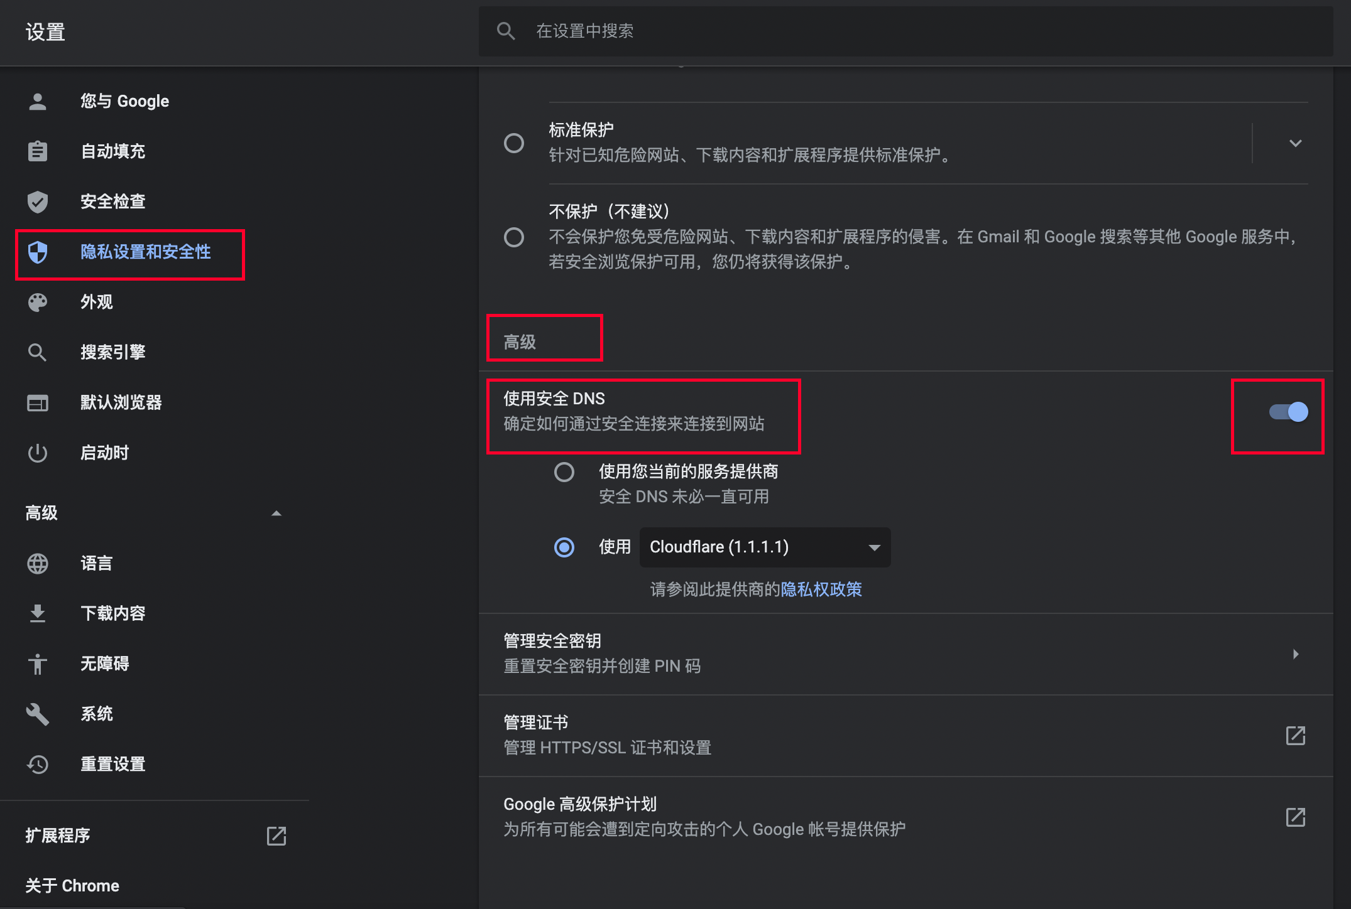The width and height of the screenshot is (1351, 909).
Task: Select the 标准保护 radio button
Action: [x=514, y=143]
